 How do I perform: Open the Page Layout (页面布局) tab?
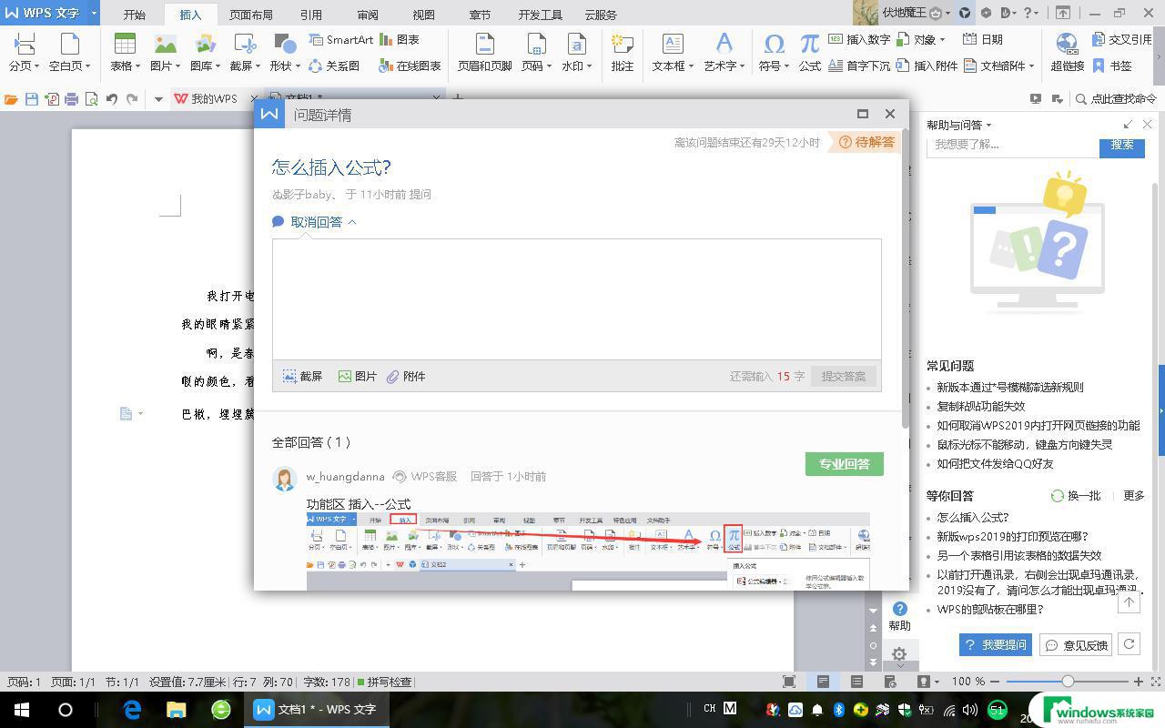point(250,15)
